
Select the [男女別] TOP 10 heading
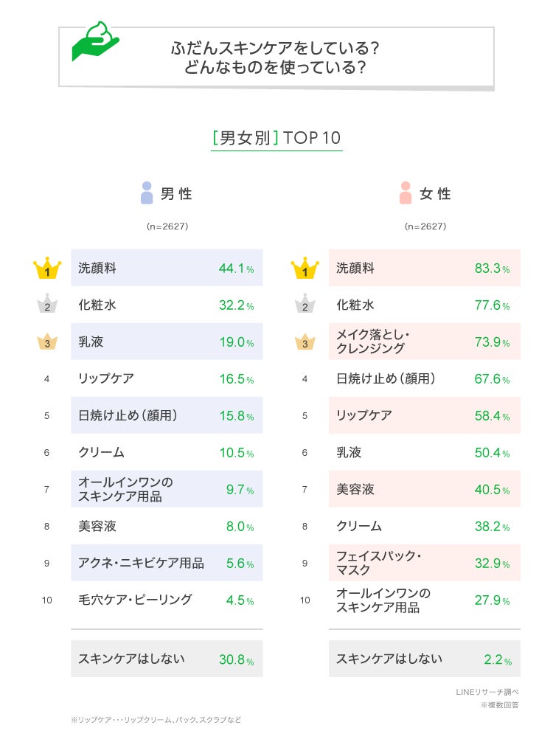276,138
